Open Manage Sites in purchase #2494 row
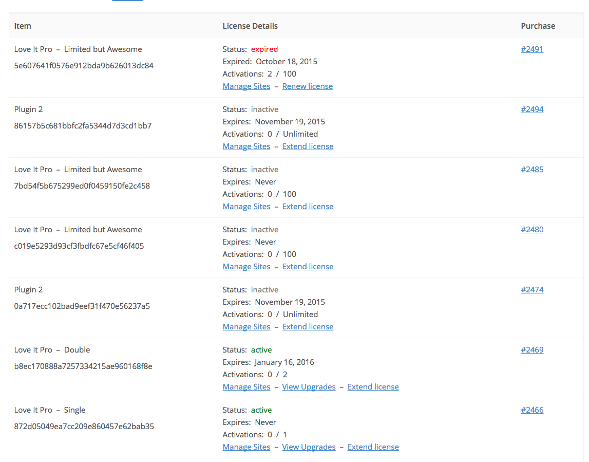The height and width of the screenshot is (462, 589). [246, 146]
